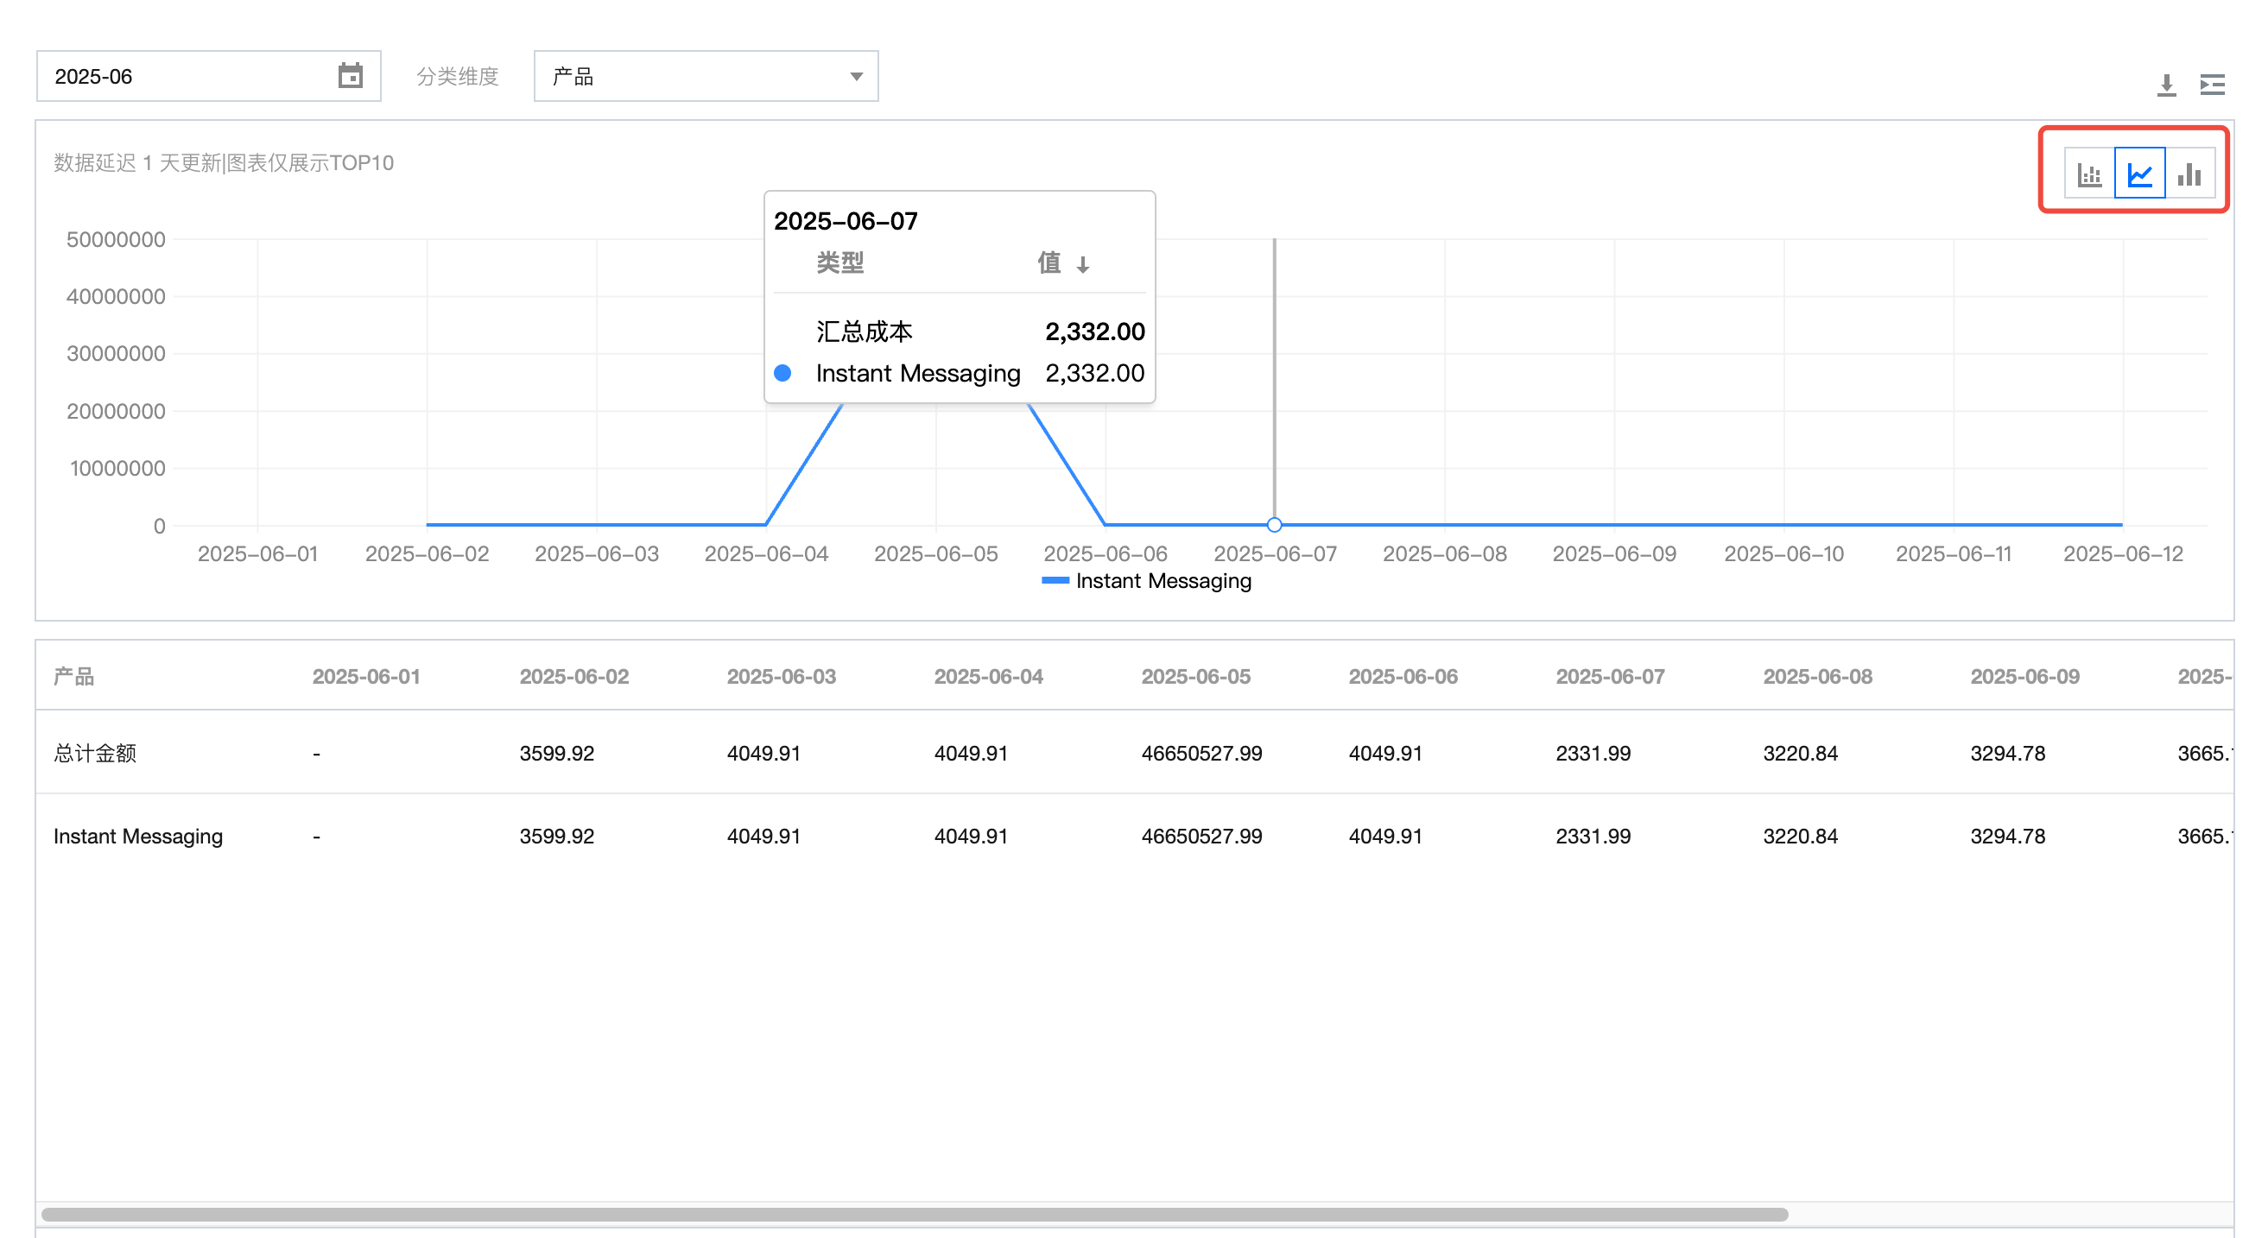The width and height of the screenshot is (2249, 1238).
Task: Switch to plain bar chart view
Action: click(2189, 174)
